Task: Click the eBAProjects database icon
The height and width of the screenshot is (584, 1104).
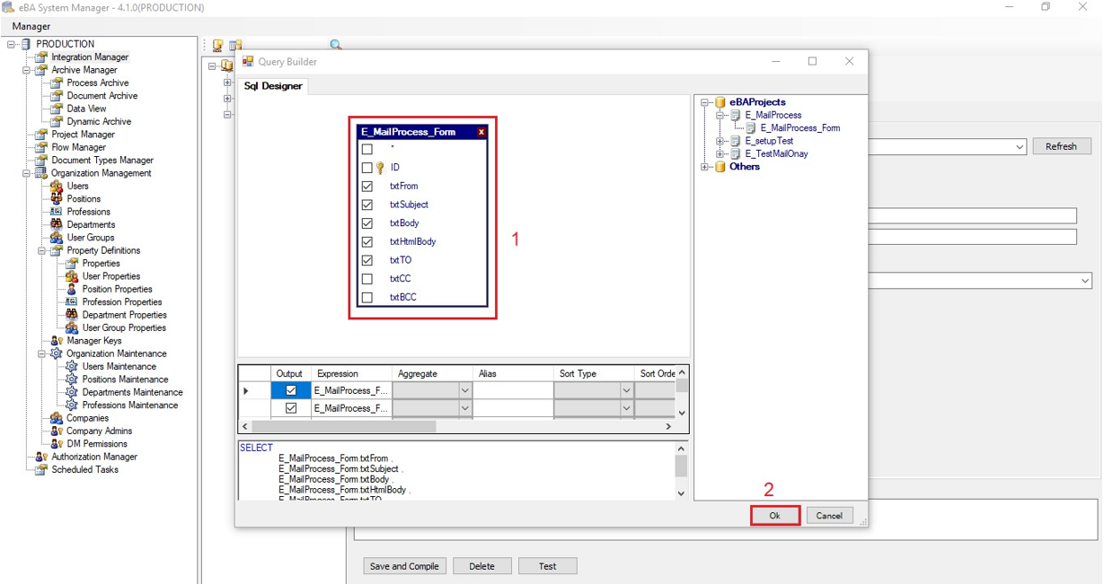Action: click(x=720, y=102)
